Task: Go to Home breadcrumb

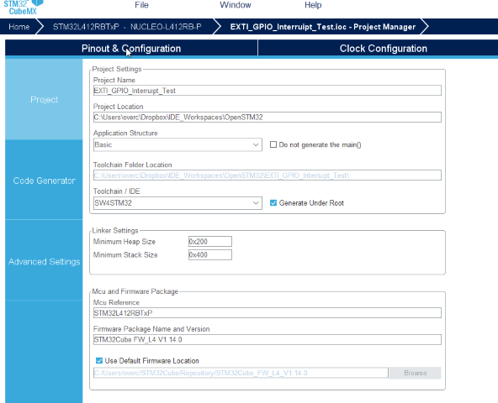Action: coord(19,27)
